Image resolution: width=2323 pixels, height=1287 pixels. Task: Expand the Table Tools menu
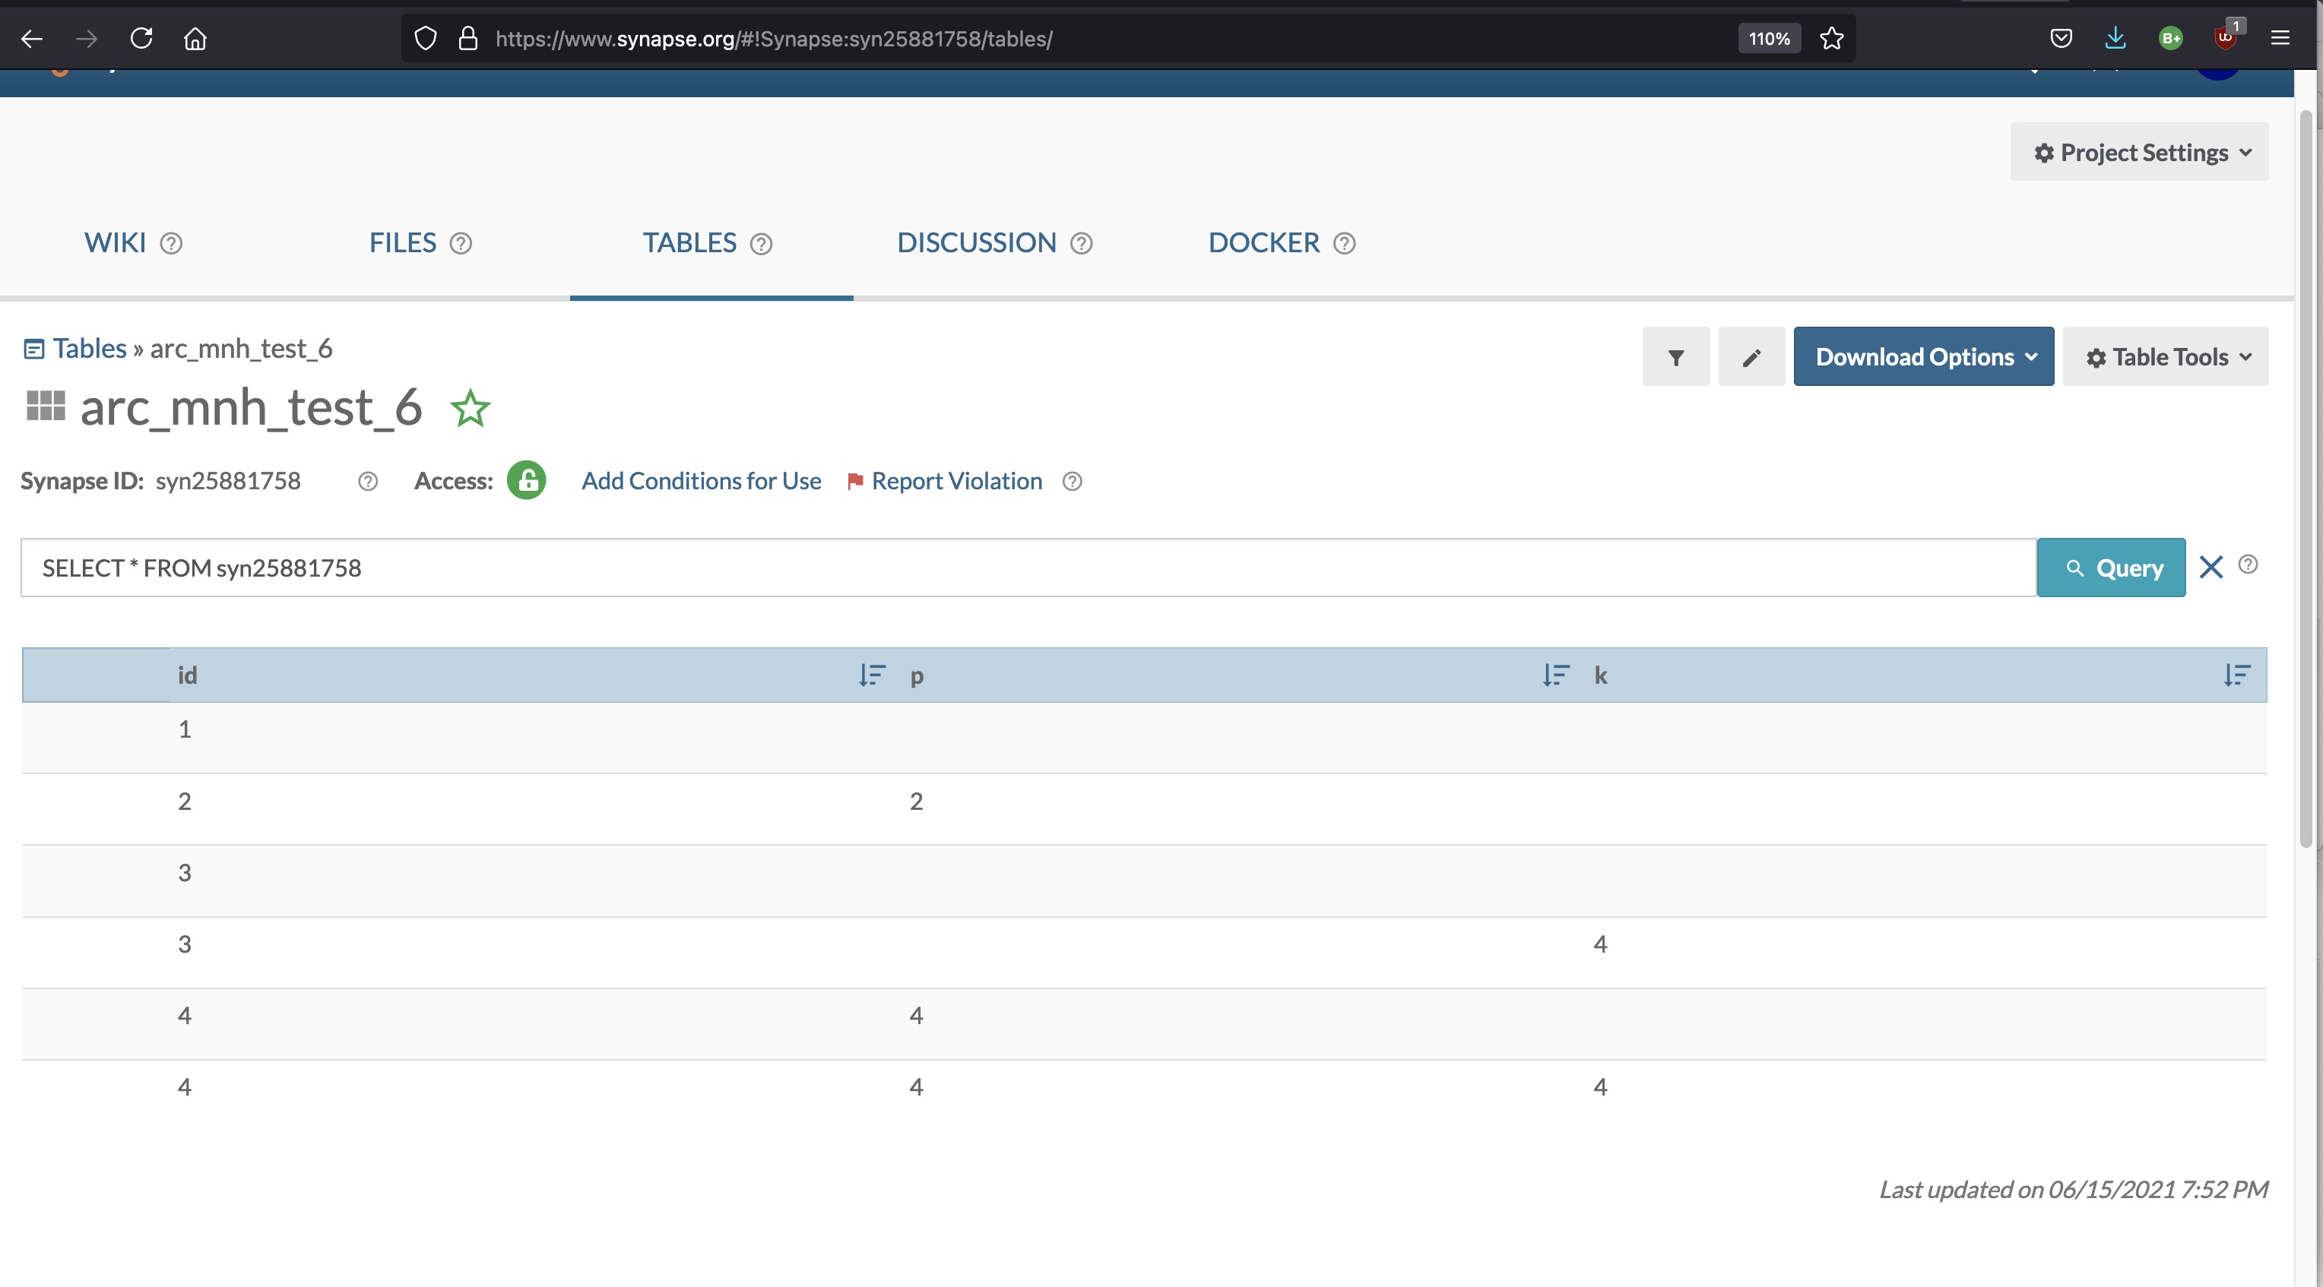pyautogui.click(x=2165, y=356)
